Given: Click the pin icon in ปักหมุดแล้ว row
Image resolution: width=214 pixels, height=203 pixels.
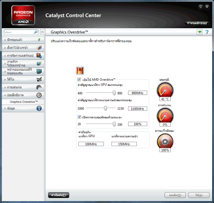Looking at the screenshot, I should (39, 40).
